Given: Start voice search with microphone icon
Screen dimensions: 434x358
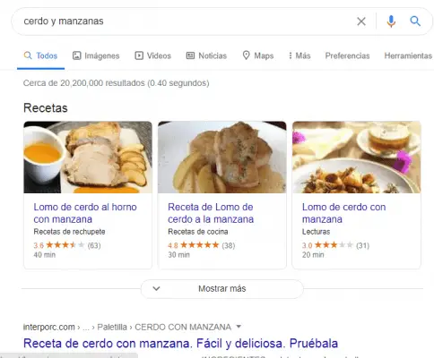Looking at the screenshot, I should click(x=391, y=21).
